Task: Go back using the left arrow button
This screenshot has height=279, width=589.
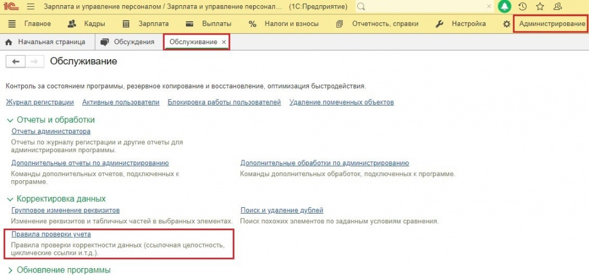Action: 16,62
